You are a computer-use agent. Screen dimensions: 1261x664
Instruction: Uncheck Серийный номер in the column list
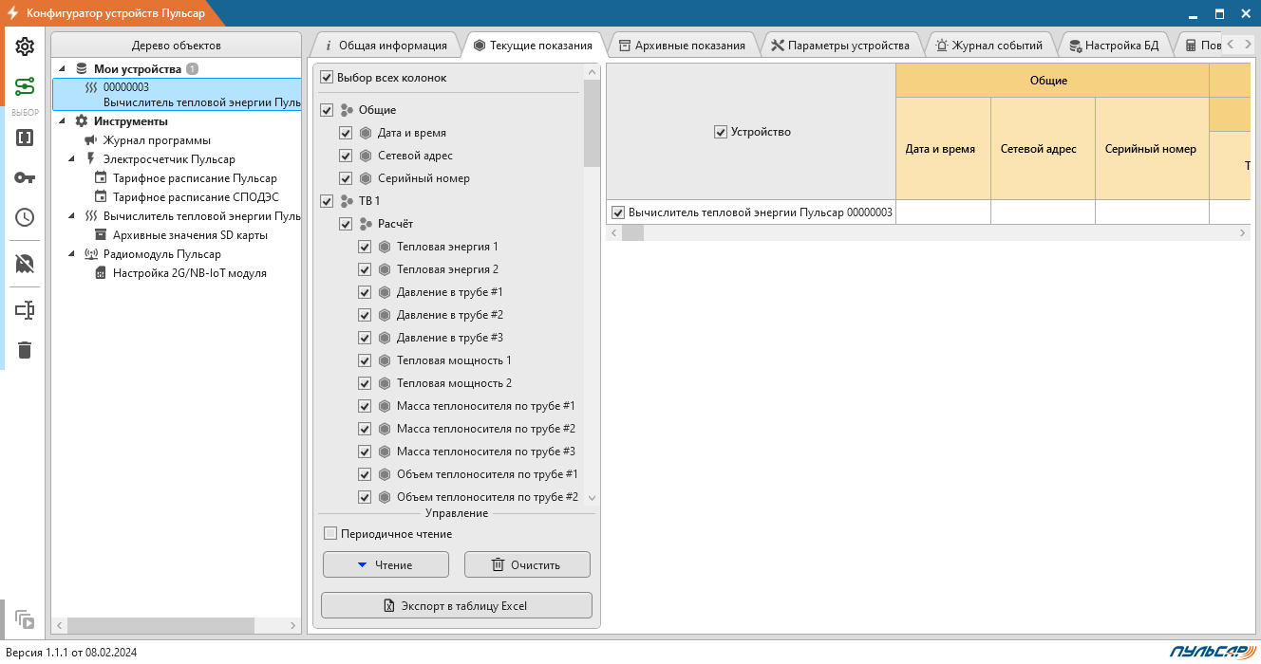pos(346,178)
